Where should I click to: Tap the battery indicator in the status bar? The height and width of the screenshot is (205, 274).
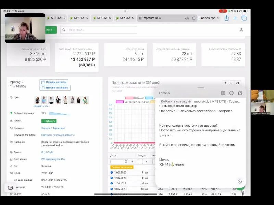(246, 11)
